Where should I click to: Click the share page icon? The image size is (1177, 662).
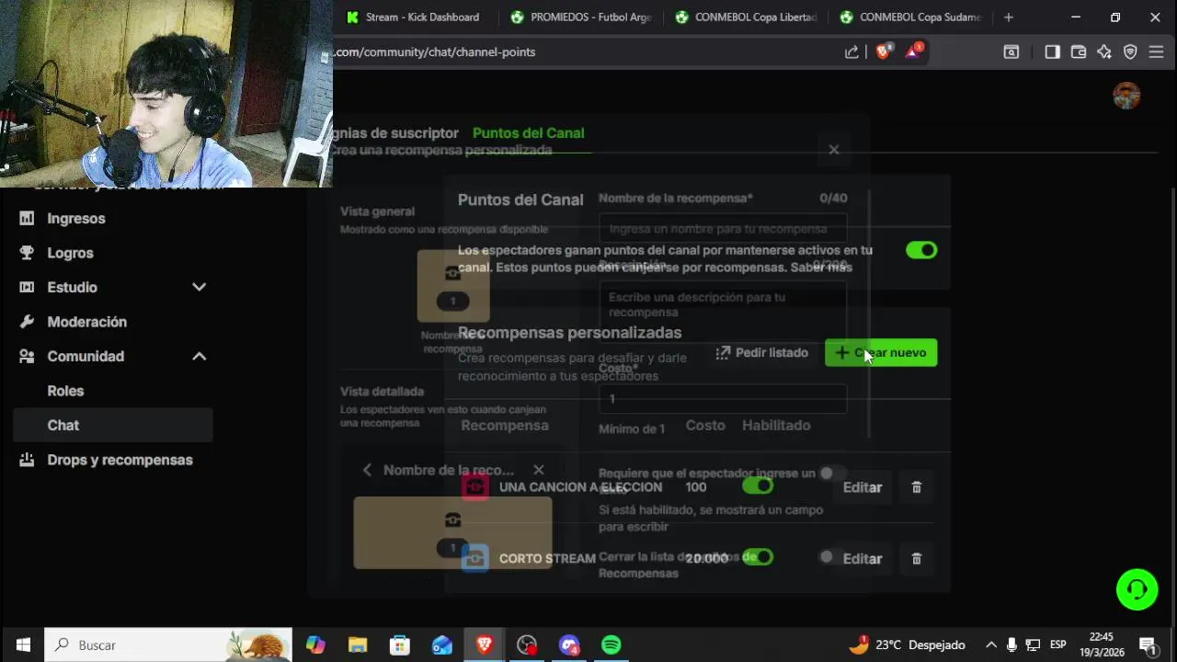tap(851, 52)
